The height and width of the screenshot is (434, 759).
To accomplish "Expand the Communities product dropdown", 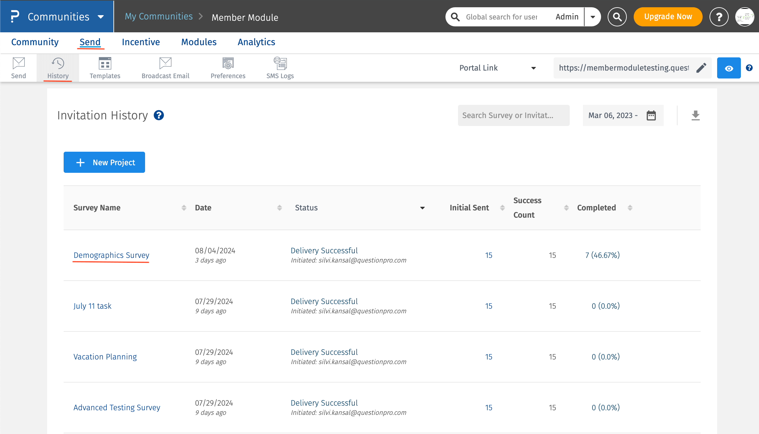I will click(x=101, y=17).
